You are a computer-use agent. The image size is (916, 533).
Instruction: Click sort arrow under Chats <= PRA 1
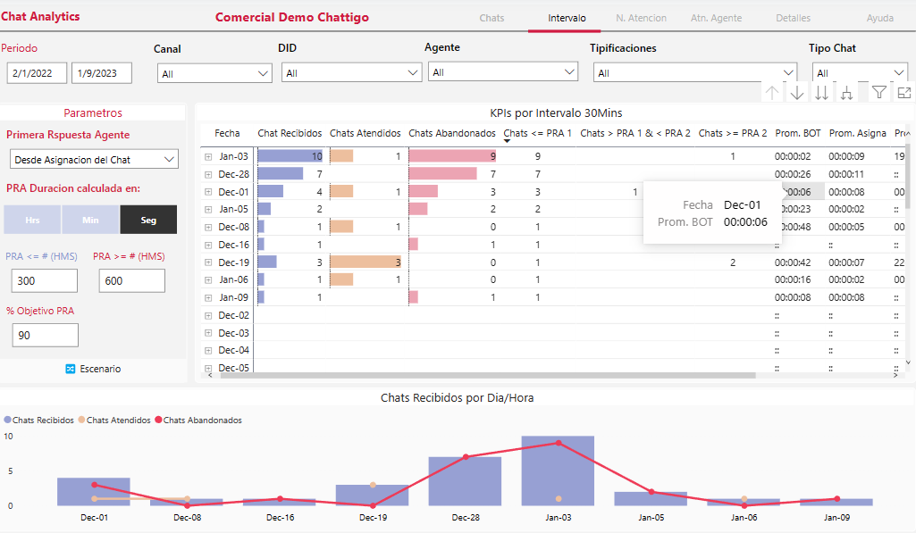(x=508, y=141)
